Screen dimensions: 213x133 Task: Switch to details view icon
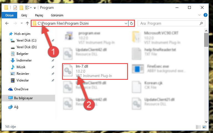pyautogui.click(x=198, y=127)
